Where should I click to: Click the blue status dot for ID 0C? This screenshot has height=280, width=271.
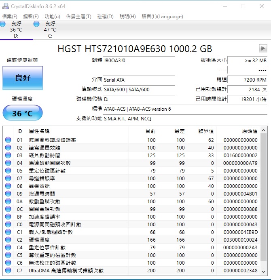click(x=8, y=209)
